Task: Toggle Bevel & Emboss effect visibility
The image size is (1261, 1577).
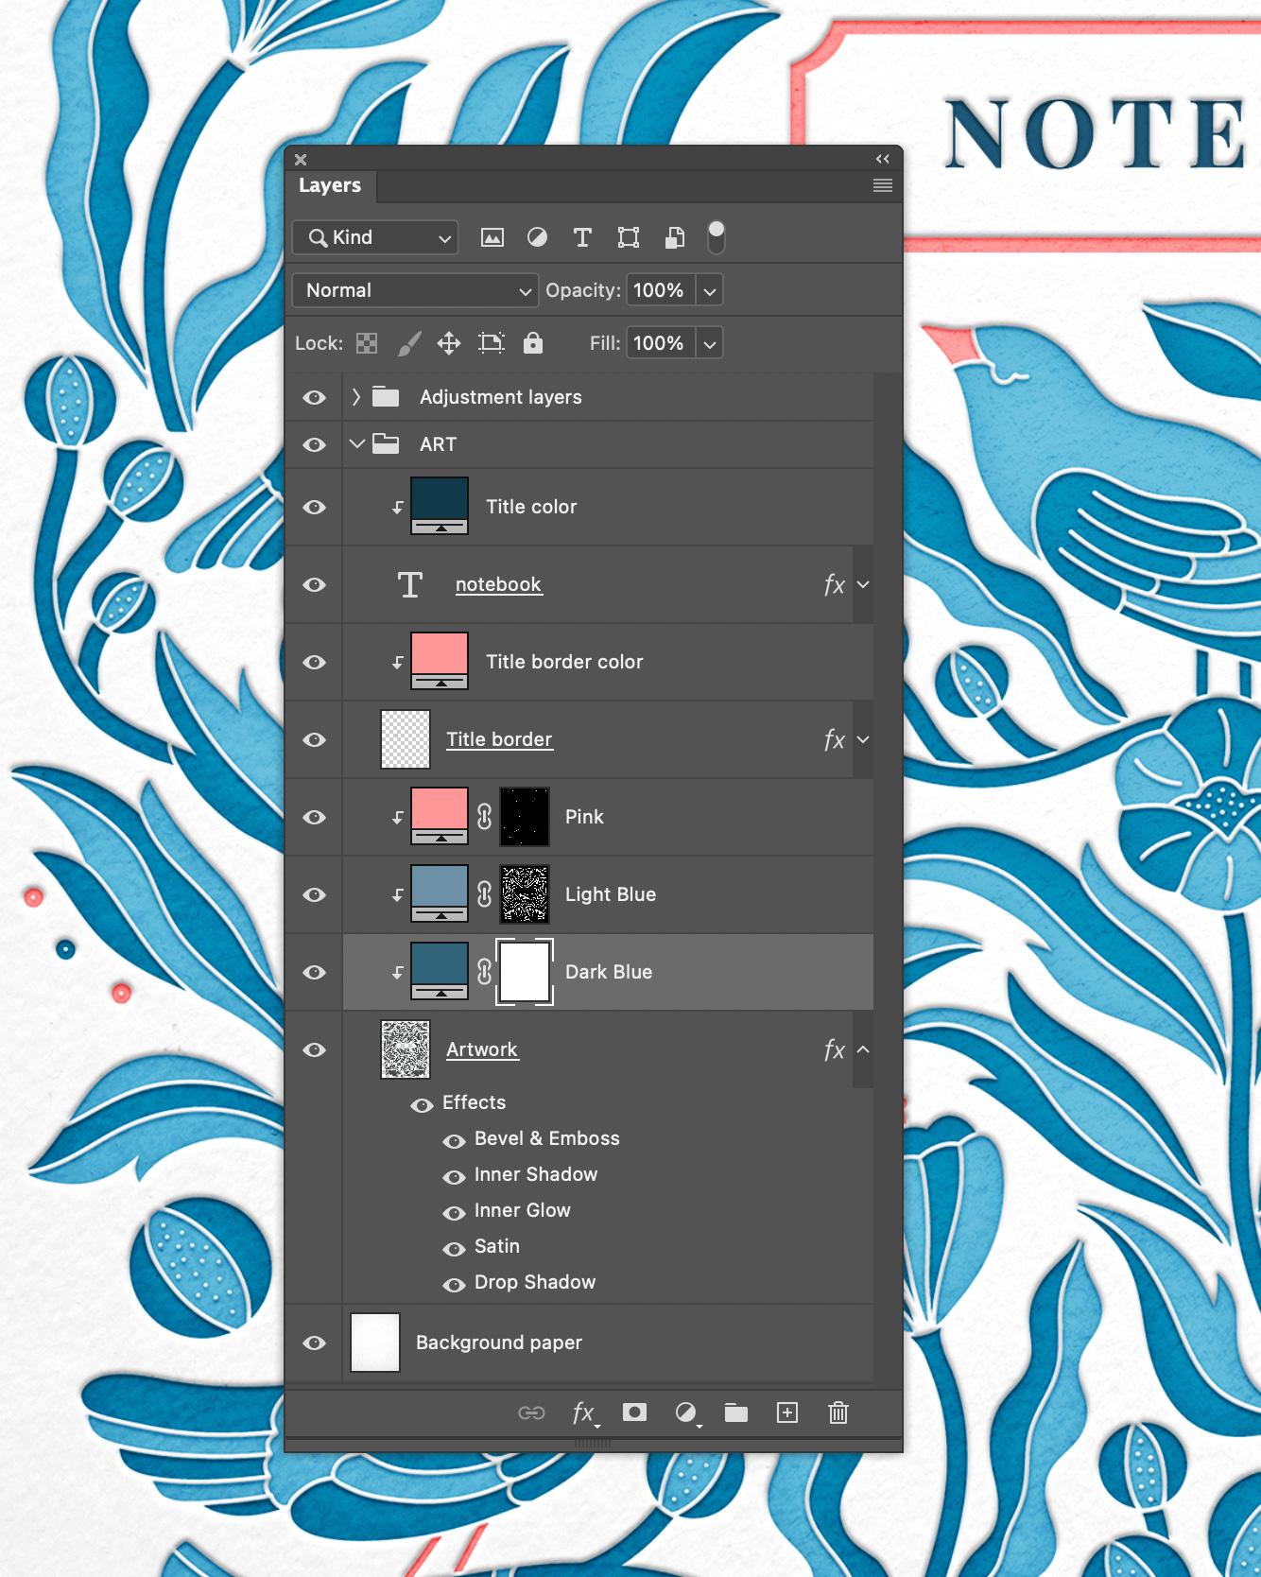Action: (455, 1141)
